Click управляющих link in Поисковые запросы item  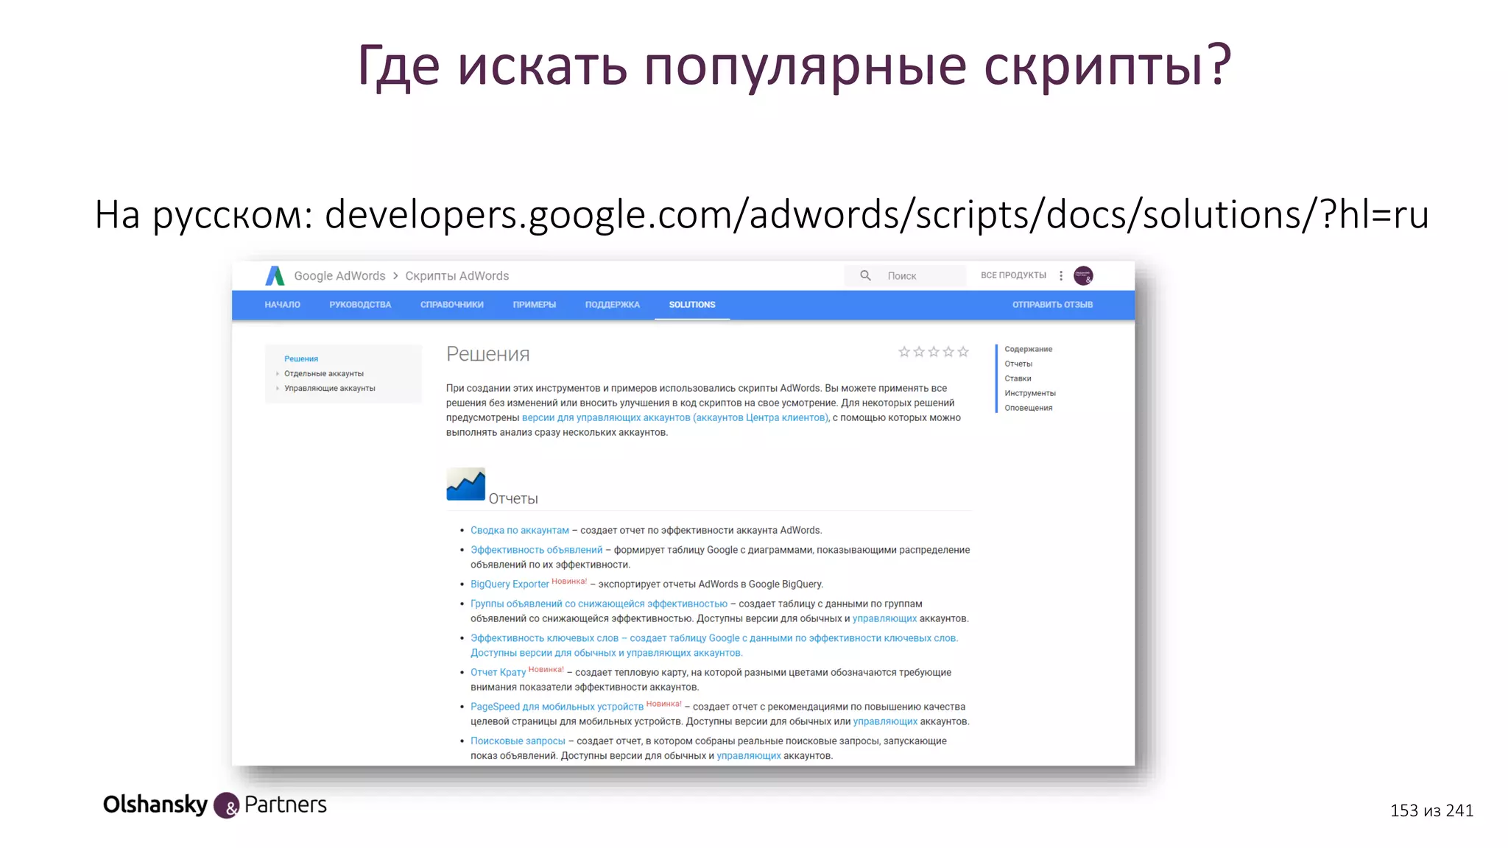tap(749, 756)
